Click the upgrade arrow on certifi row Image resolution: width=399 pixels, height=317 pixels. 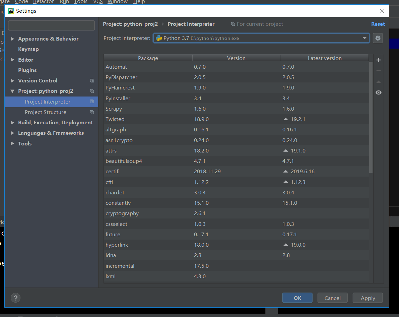(285, 172)
